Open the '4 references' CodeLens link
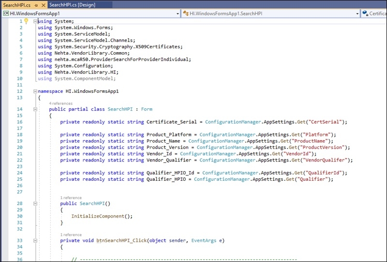This screenshot has height=262, width=387. click(x=61, y=103)
